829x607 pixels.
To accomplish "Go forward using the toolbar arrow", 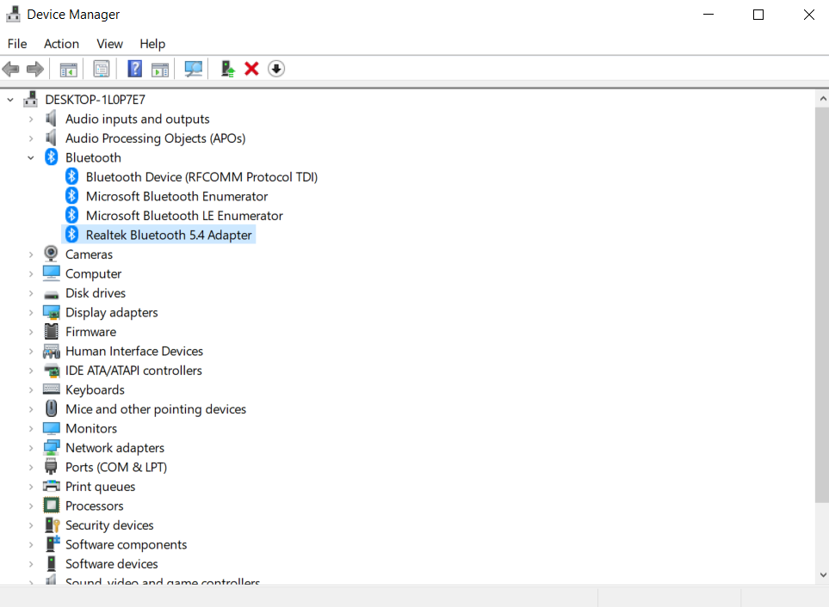I will click(35, 69).
